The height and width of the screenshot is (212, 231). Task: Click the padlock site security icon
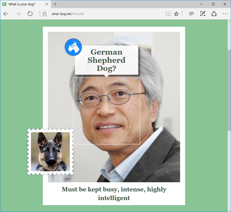point(45,14)
